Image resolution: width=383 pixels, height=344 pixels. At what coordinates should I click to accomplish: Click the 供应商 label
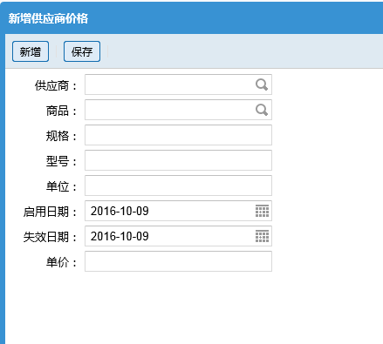(x=56, y=85)
